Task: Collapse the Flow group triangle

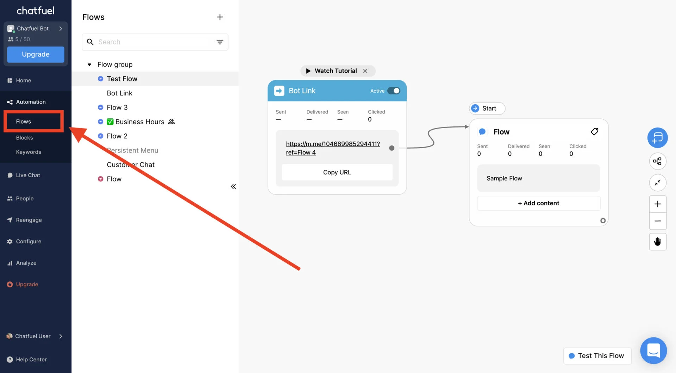Action: click(x=89, y=65)
